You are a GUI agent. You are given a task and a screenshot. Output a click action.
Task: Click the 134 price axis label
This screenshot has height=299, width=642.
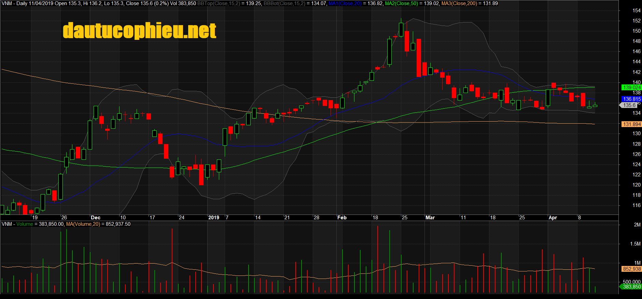[x=637, y=113]
